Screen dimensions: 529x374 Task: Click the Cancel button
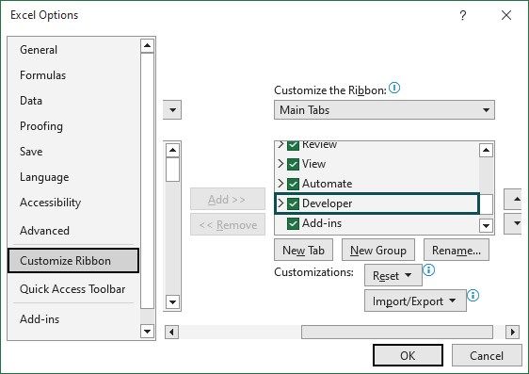click(487, 355)
